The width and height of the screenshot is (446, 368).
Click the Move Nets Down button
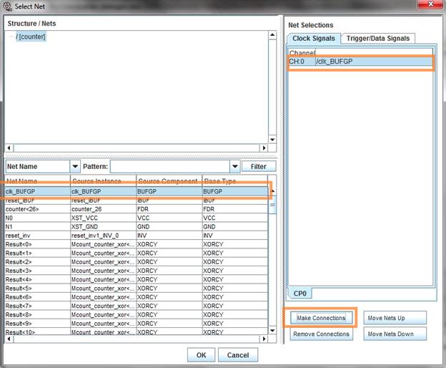(x=395, y=334)
